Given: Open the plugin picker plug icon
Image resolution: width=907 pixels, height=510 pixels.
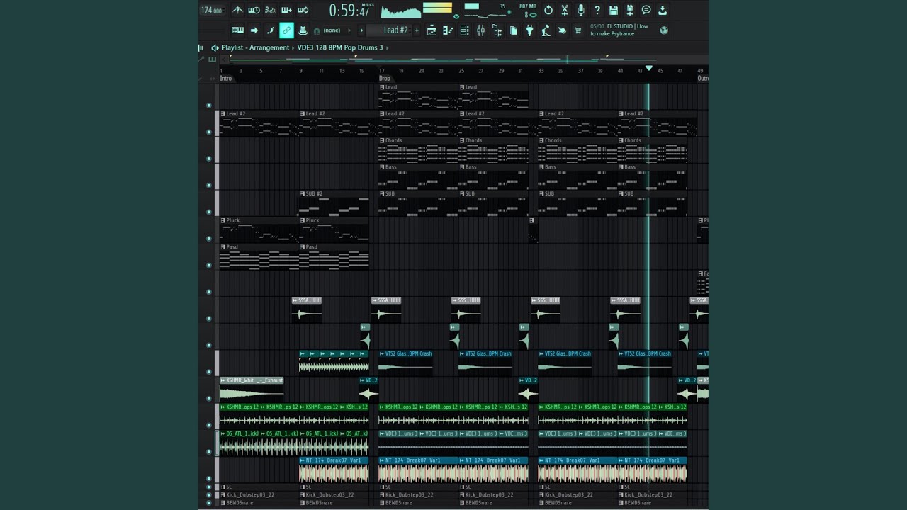Looking at the screenshot, I should point(529,30).
